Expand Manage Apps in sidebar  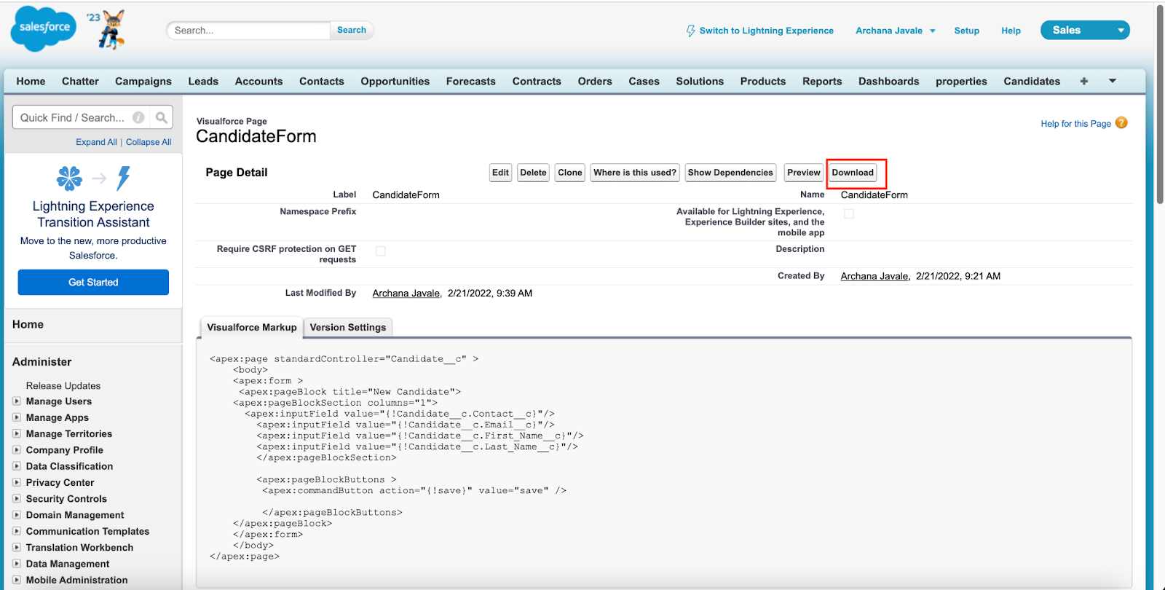click(17, 417)
